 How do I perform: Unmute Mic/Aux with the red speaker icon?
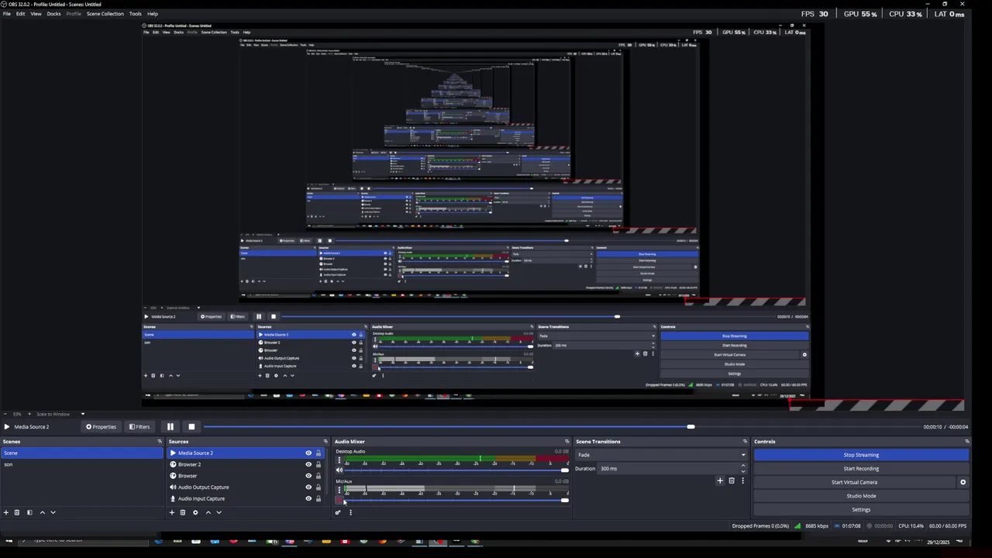click(339, 501)
